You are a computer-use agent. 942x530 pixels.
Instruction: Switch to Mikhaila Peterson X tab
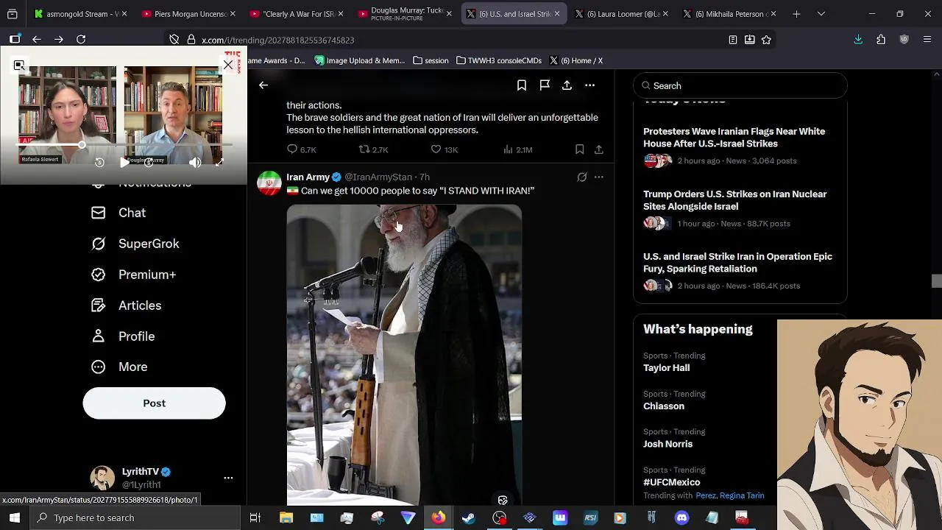[x=729, y=14]
